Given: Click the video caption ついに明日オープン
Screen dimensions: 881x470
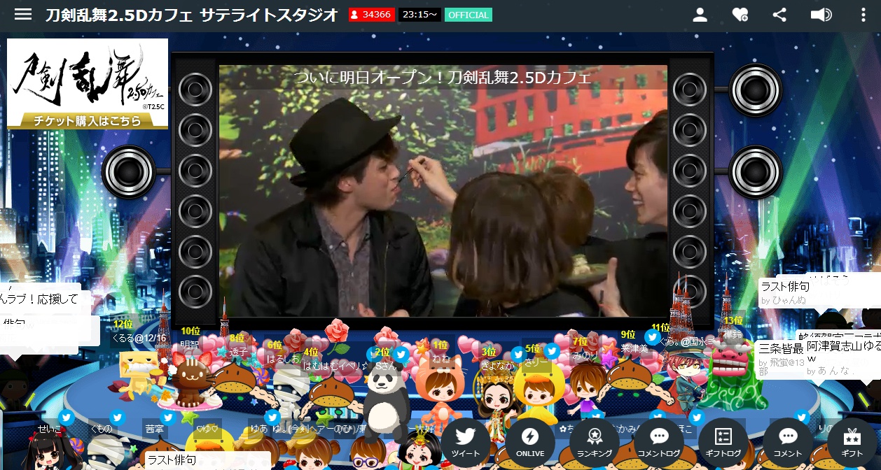Looking at the screenshot, I should (x=443, y=77).
